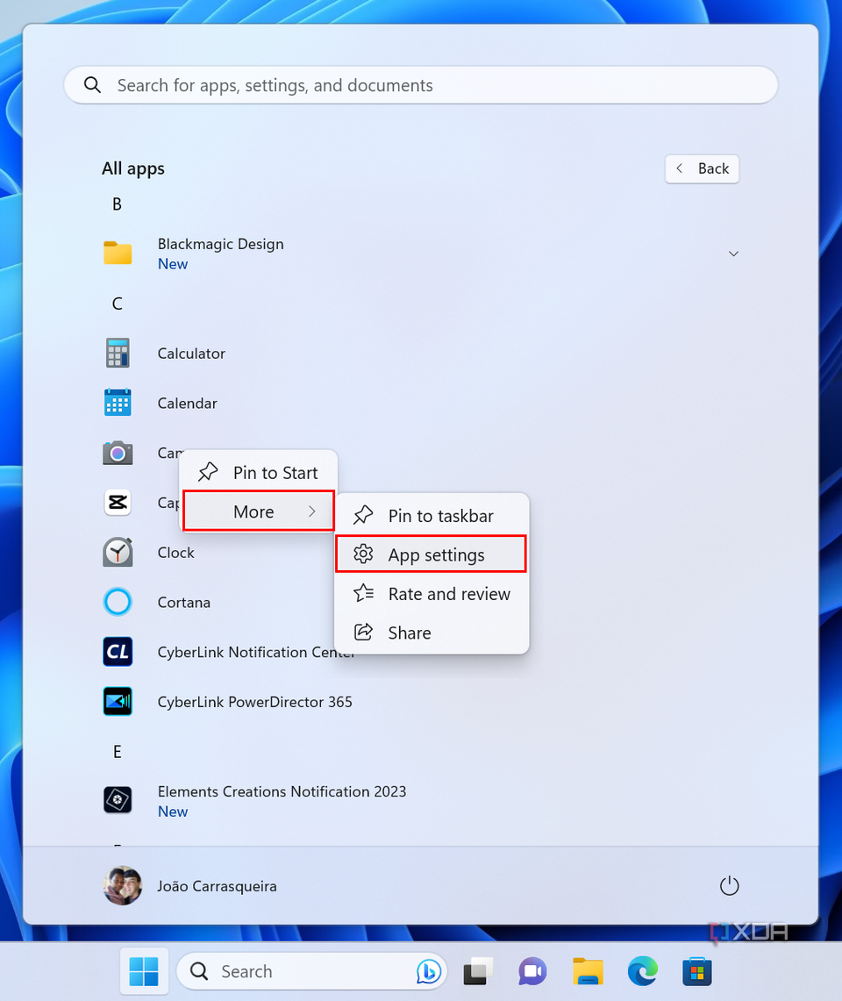Expand the More submenu
This screenshot has width=842, height=1001.
click(256, 511)
